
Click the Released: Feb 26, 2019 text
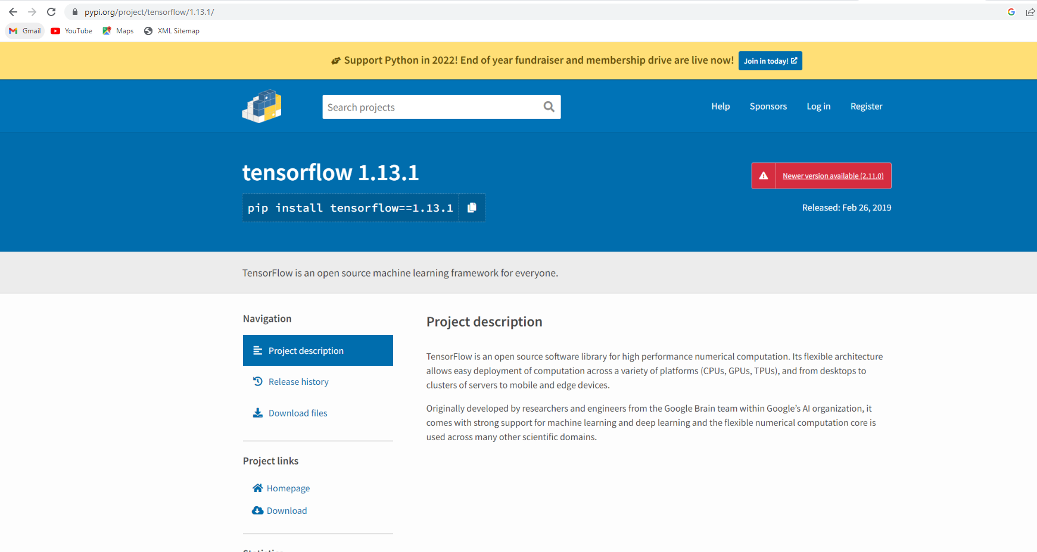(x=846, y=208)
